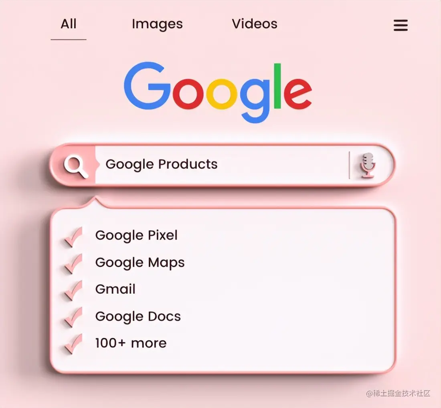Click the colorful Google logo

coord(218,93)
